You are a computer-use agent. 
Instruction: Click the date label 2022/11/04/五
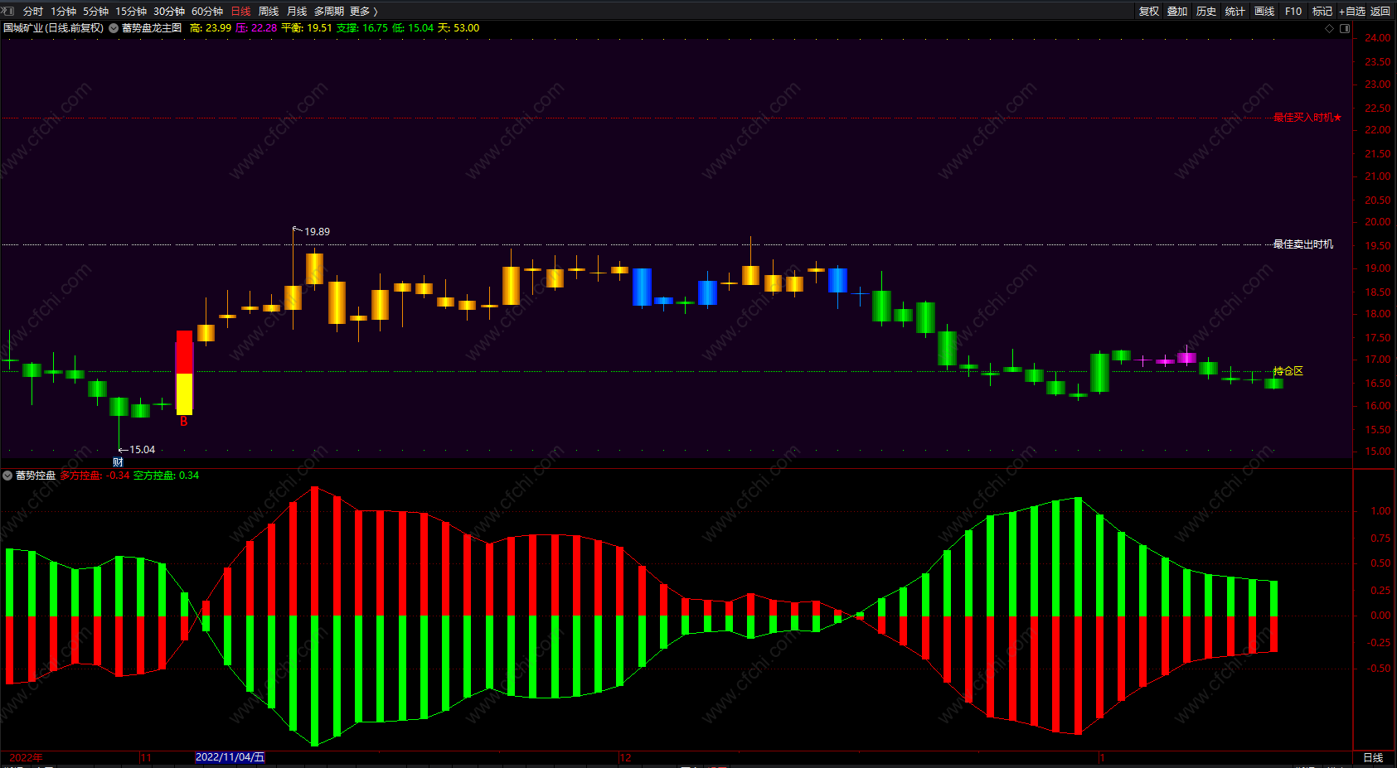point(230,757)
